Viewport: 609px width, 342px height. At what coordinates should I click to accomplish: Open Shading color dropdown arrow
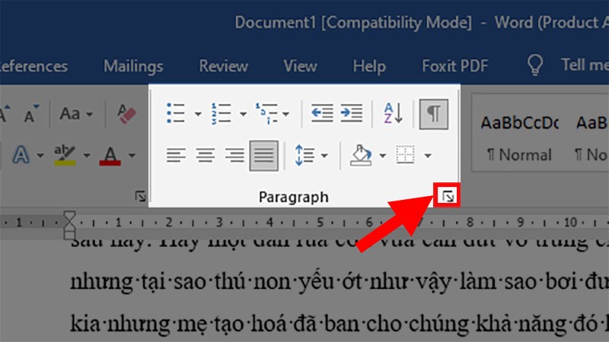(383, 156)
